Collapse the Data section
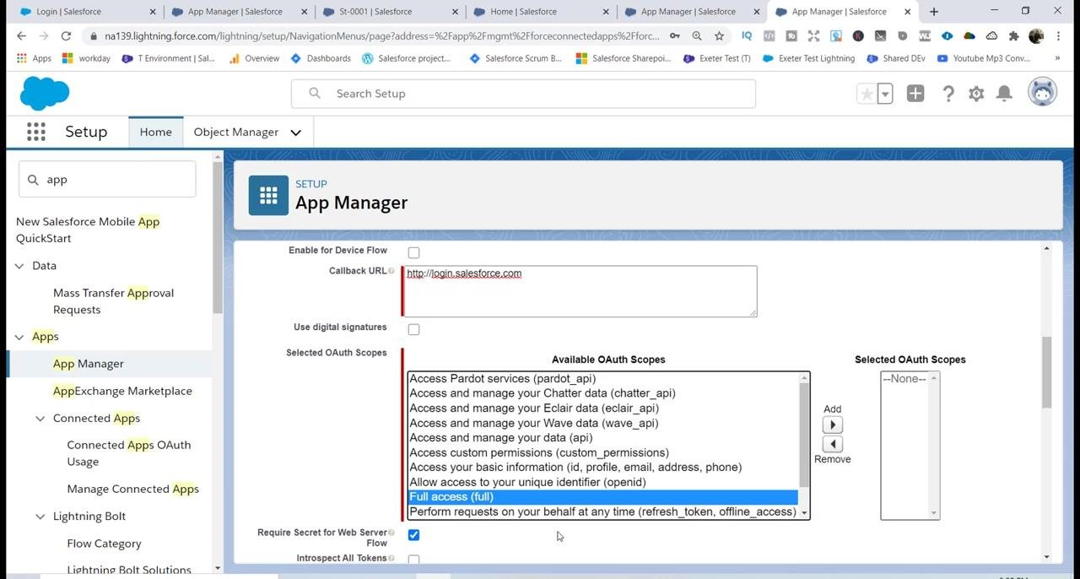The image size is (1080, 579). (19, 266)
